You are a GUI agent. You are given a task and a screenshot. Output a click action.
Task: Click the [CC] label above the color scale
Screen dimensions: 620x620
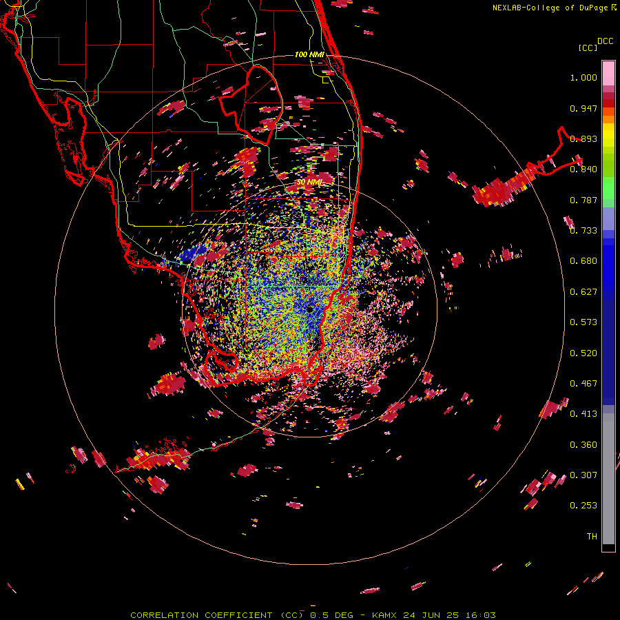coord(588,48)
